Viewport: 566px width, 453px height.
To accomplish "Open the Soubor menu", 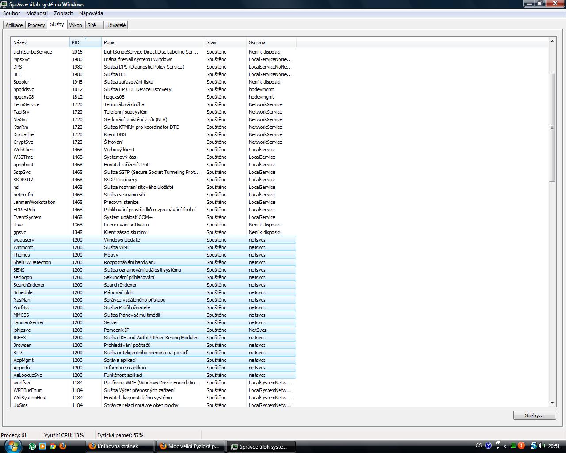I will click(11, 13).
